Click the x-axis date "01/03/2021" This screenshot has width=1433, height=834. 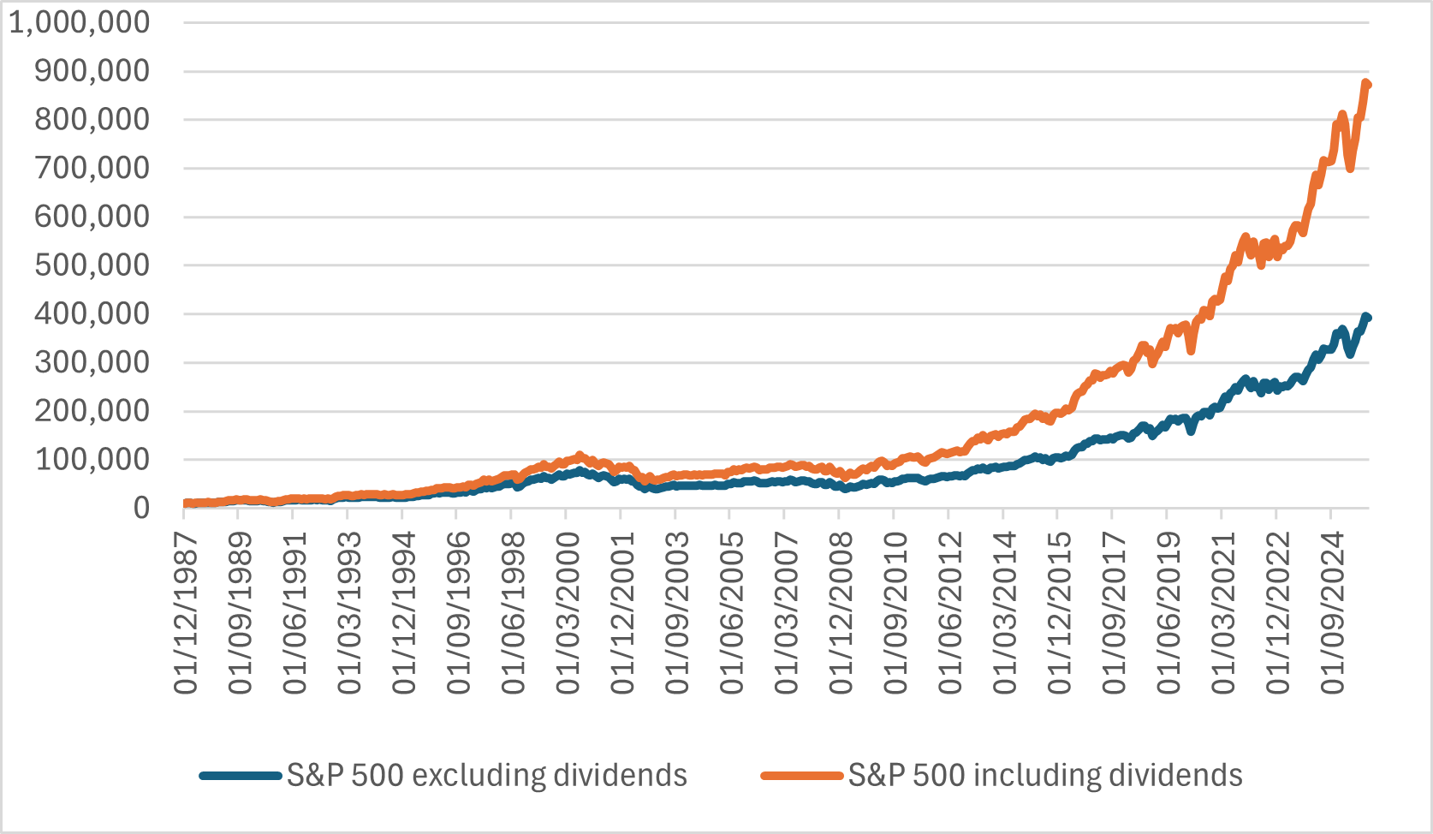[x=1223, y=613]
